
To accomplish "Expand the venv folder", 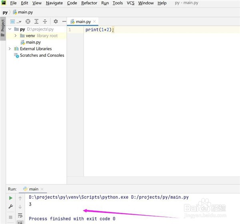I will click(16, 36).
